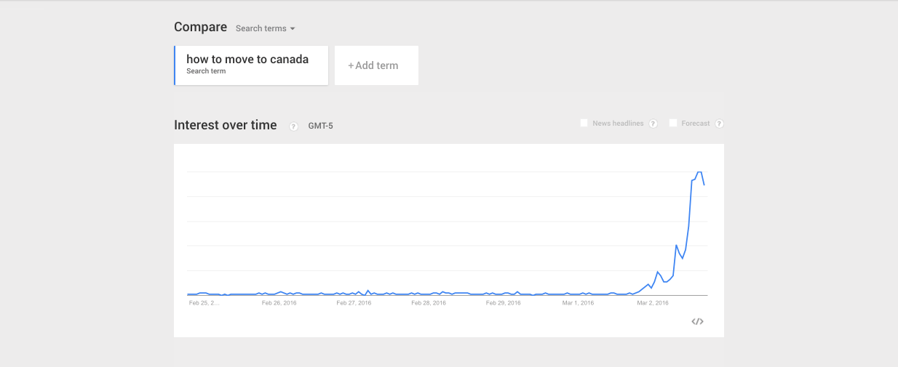Viewport: 898px width, 367px height.
Task: Click the Mar 2, 2016 date marker
Action: pos(653,303)
